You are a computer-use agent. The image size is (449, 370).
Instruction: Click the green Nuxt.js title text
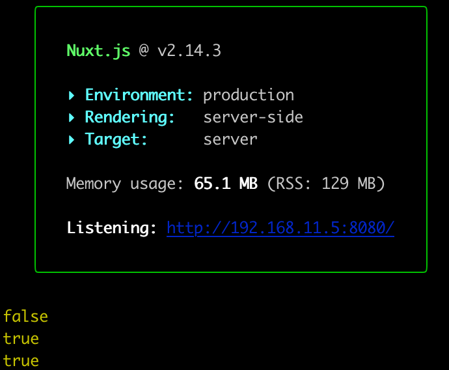point(98,51)
